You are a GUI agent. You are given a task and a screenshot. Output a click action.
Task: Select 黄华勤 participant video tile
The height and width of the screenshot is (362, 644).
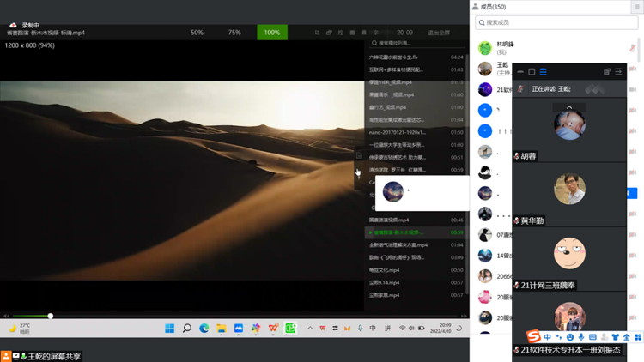click(x=569, y=195)
